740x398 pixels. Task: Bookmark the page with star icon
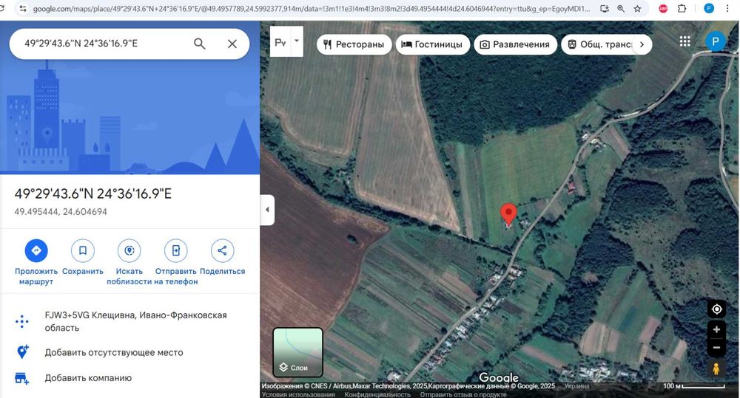click(638, 8)
